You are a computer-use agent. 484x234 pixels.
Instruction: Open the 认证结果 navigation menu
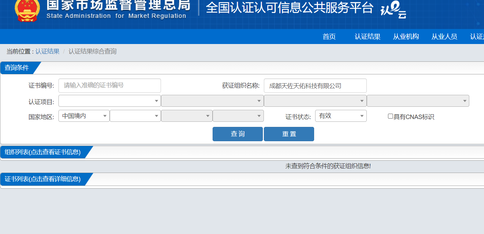367,37
